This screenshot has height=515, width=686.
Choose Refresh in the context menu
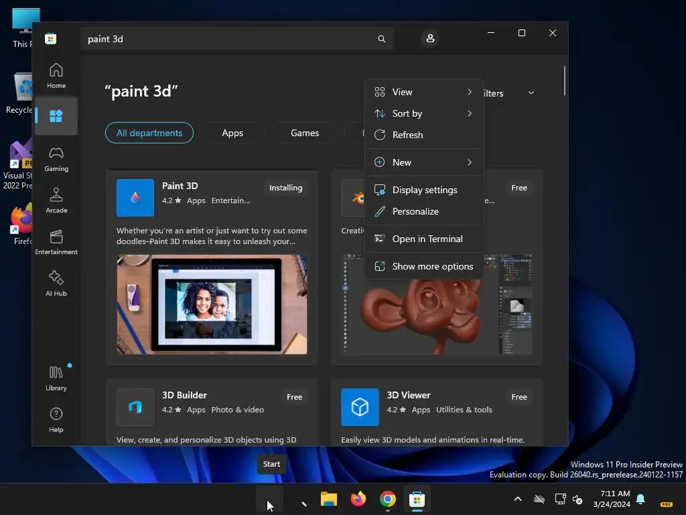[x=424, y=135]
